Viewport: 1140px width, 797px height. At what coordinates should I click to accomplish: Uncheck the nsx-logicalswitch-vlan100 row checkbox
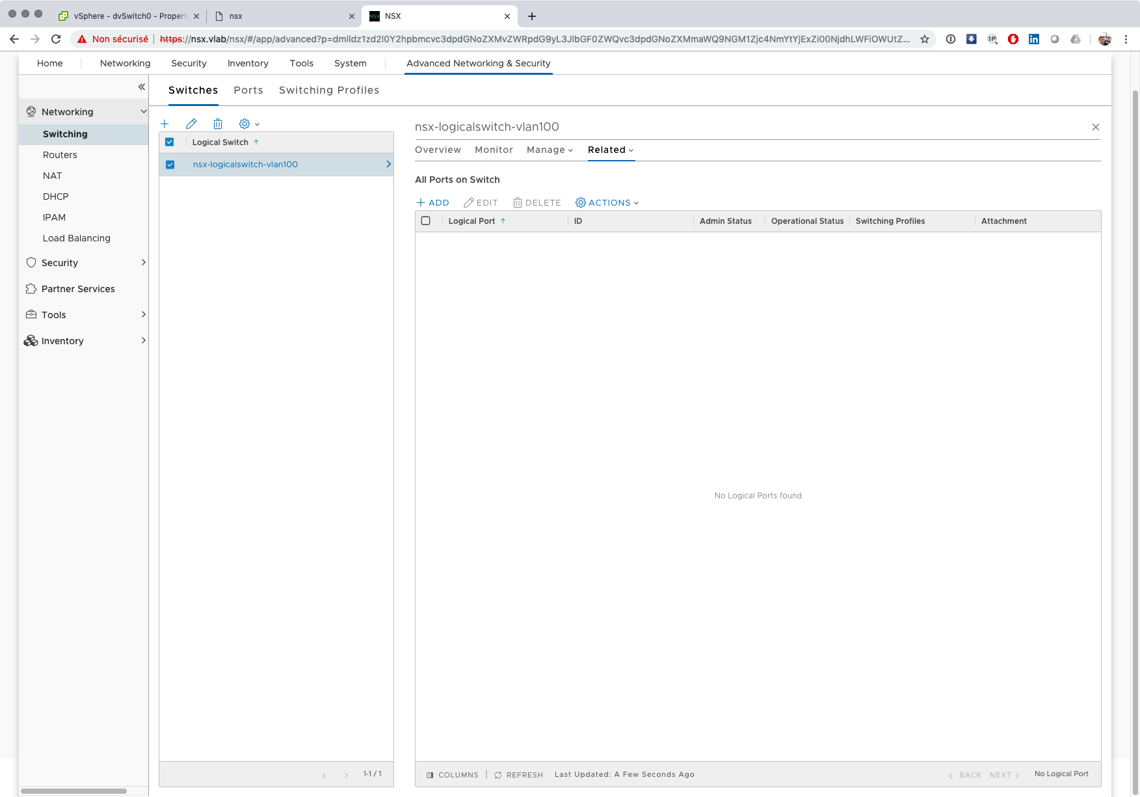170,165
